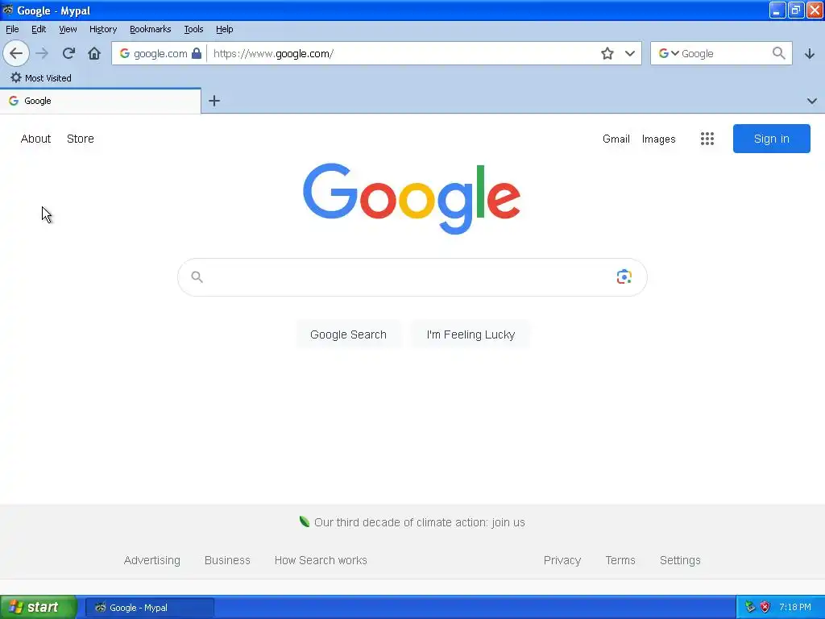Open the Terms footer link
Image resolution: width=825 pixels, height=619 pixels.
click(620, 560)
